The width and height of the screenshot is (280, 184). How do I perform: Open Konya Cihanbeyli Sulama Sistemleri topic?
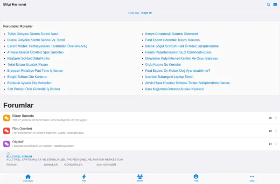171,34
